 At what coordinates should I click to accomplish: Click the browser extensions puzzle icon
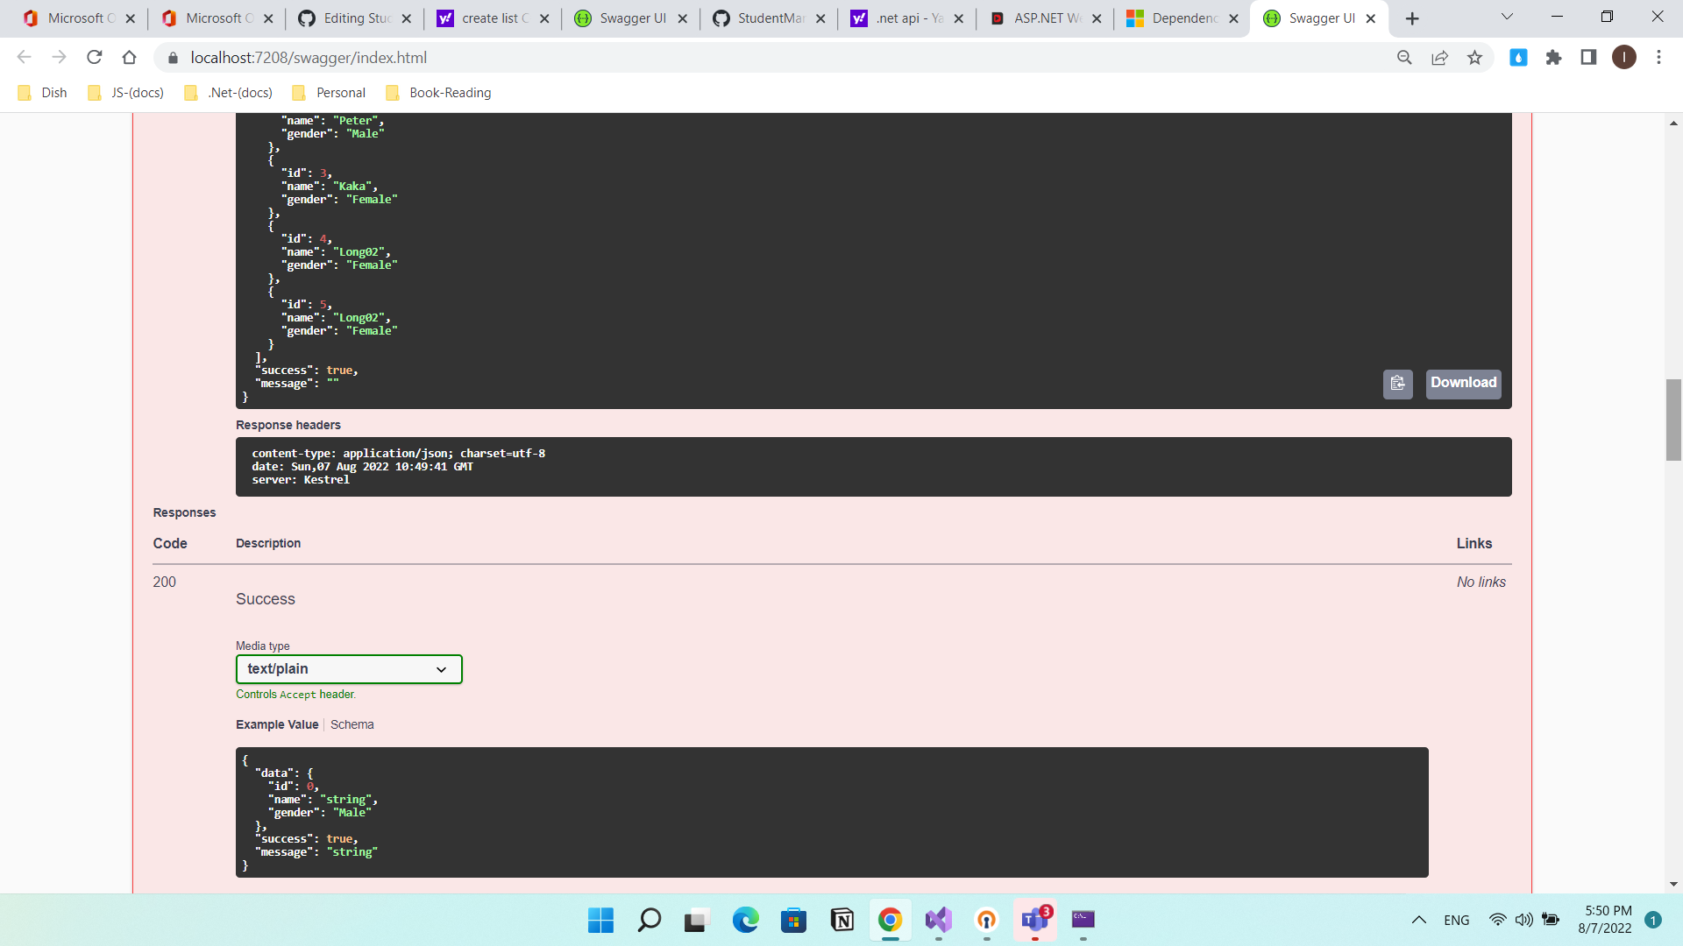click(1554, 57)
